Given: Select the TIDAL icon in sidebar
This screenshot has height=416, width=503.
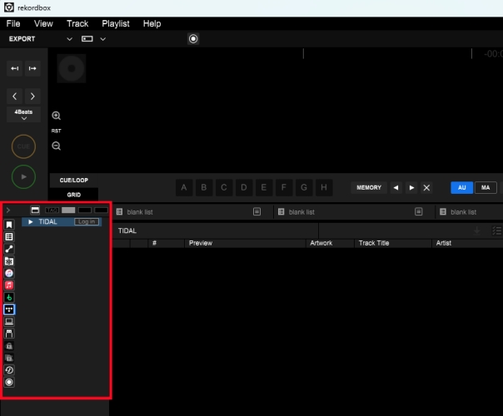Looking at the screenshot, I should click(9, 310).
